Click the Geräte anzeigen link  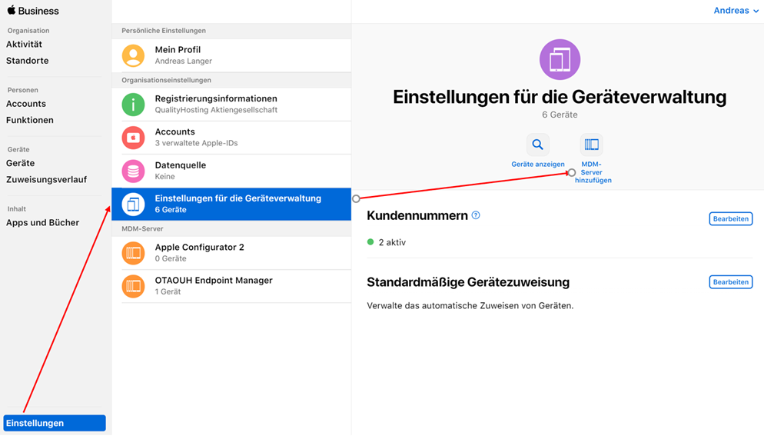coord(537,165)
